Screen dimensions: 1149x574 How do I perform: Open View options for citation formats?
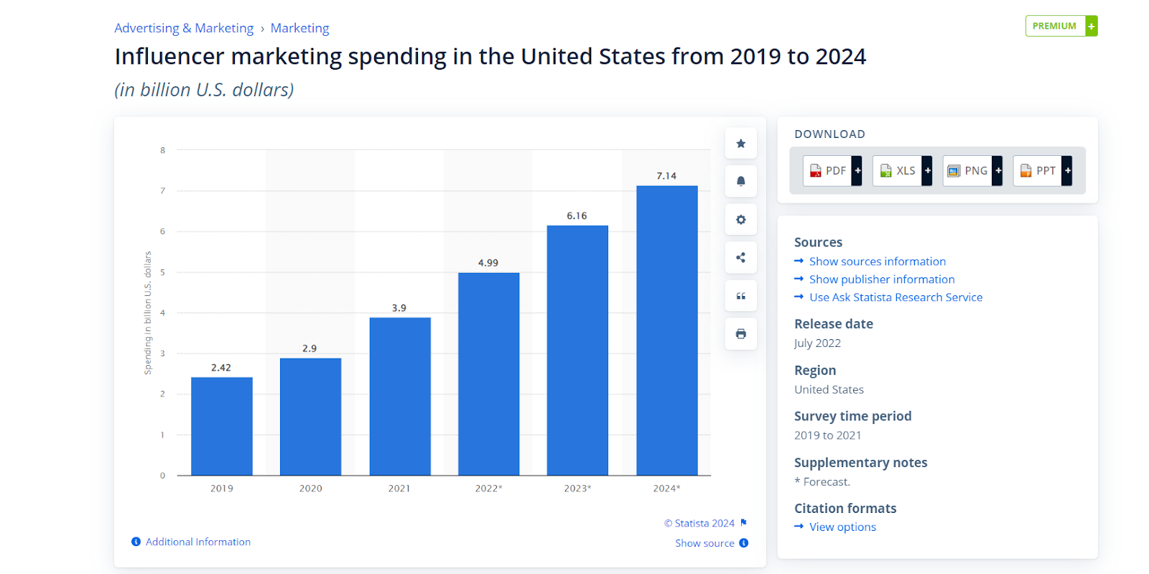[842, 527]
